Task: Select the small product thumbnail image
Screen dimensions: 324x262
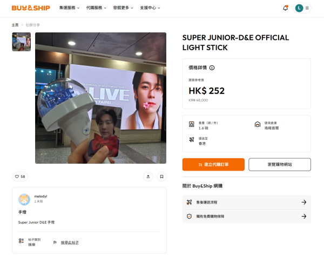Action: [22, 42]
